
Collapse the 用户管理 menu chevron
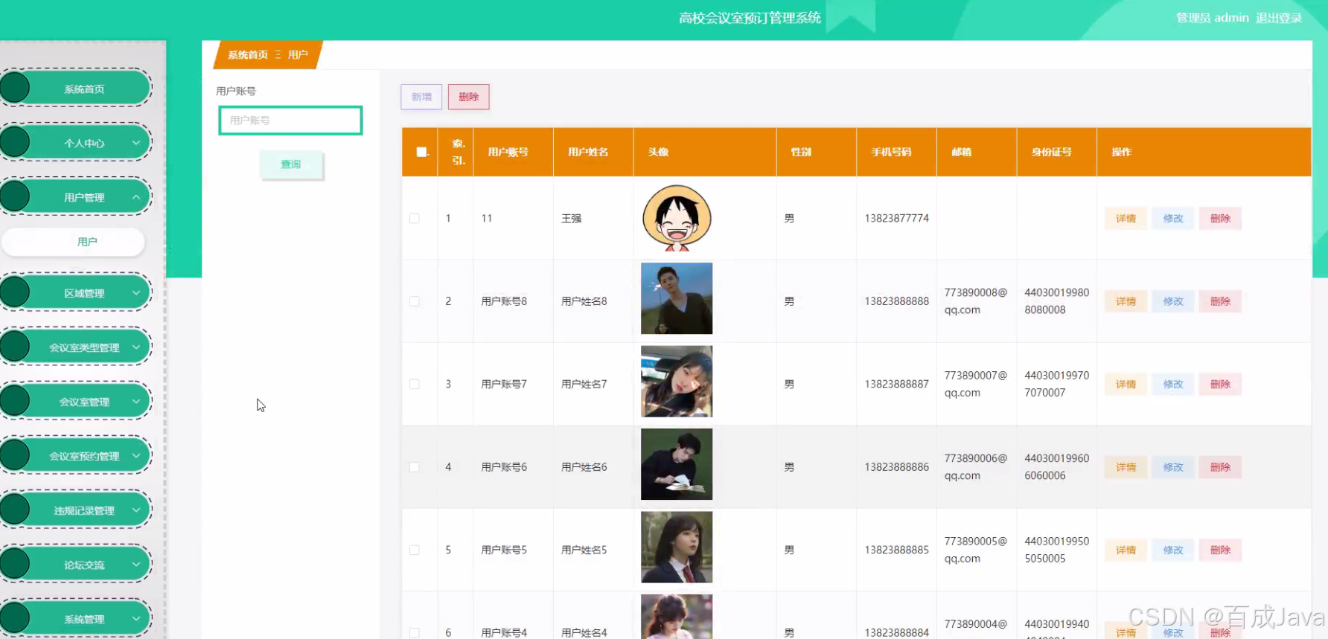click(136, 197)
